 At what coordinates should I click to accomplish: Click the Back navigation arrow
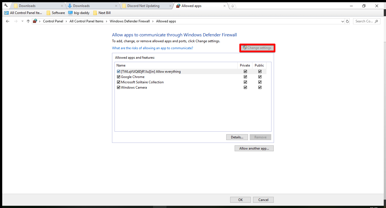tap(8, 21)
